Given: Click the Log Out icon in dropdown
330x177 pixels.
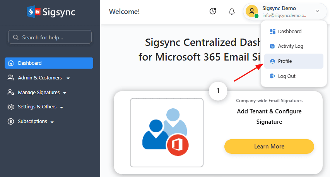Looking at the screenshot, I should point(272,76).
